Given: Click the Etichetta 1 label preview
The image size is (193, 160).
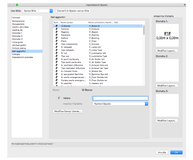Looking at the screenshot, I should pyautogui.click(x=167, y=35).
